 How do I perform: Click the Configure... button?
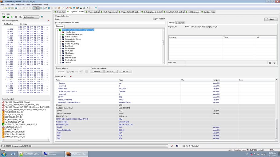[x=271, y=19]
